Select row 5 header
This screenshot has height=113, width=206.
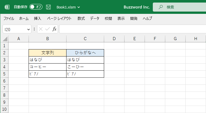pos(4,74)
